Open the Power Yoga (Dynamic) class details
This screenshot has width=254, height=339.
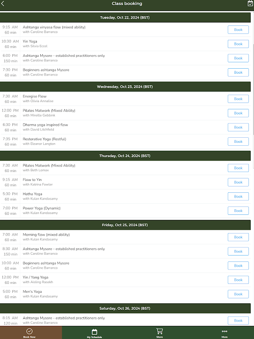[x=106, y=211]
